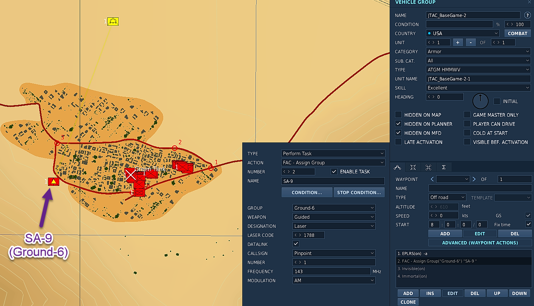Open the summary sigma tab icon
The image size is (534, 306).
[444, 167]
